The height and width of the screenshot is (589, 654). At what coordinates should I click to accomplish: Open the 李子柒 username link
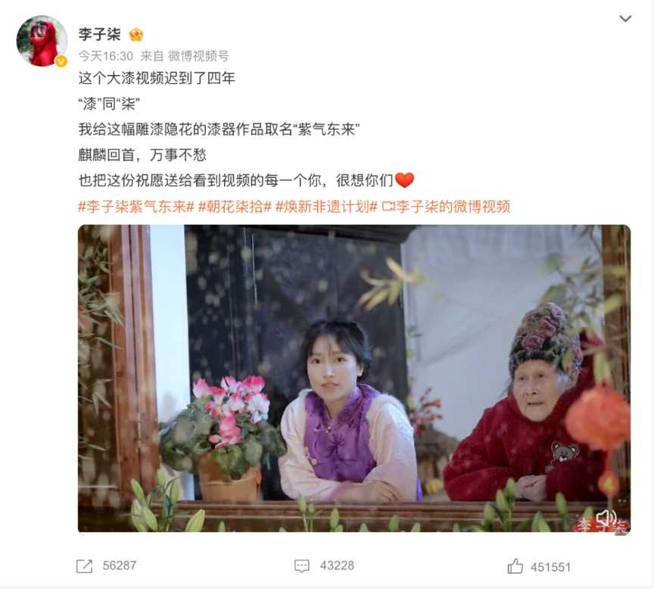(x=100, y=34)
